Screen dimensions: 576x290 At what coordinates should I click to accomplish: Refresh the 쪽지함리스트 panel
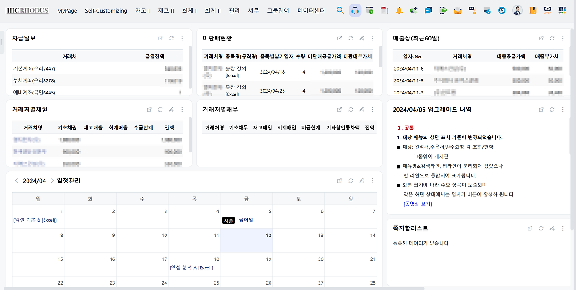[541, 228]
